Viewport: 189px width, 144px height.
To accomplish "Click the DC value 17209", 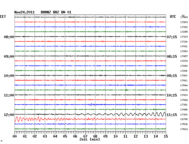I will [184, 22].
